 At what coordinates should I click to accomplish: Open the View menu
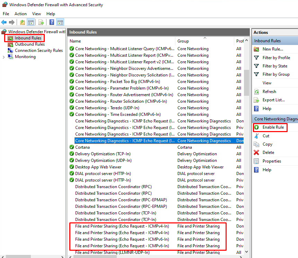pos(36,14)
